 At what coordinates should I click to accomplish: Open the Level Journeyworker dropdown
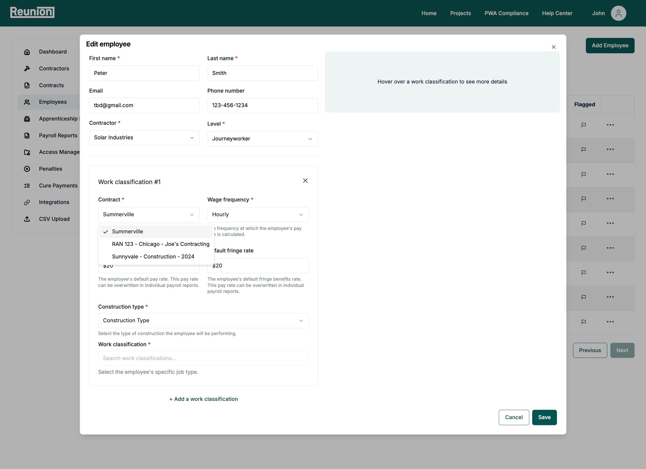262,139
